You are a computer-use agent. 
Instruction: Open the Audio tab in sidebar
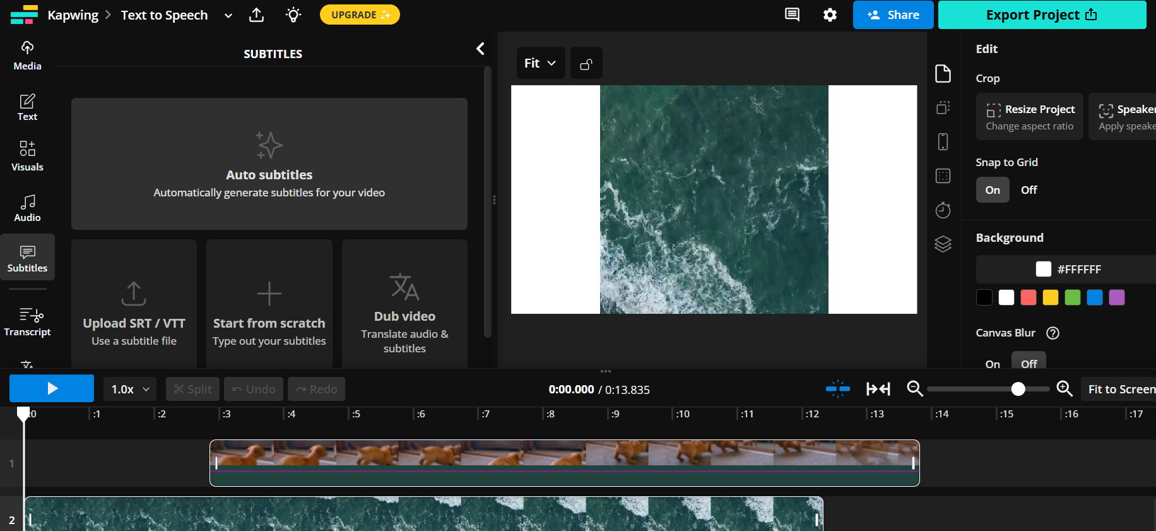coord(28,208)
